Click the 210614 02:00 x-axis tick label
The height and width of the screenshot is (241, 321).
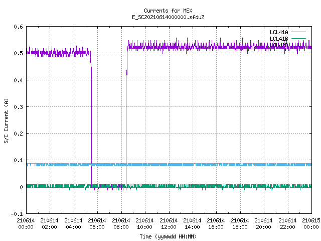click(49, 224)
